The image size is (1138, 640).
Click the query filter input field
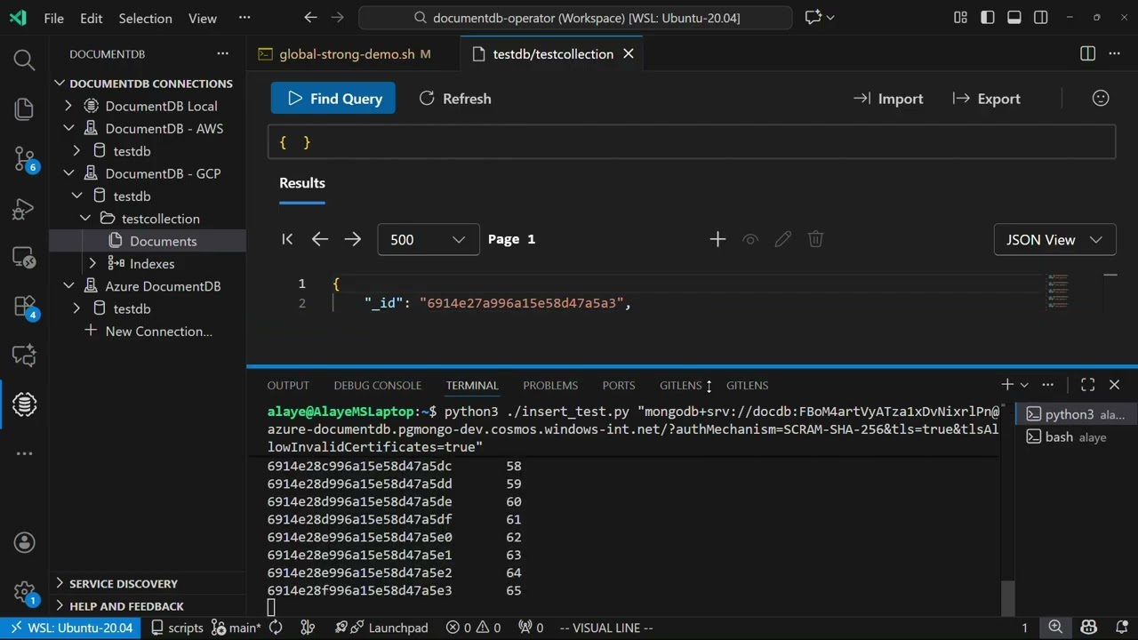tap(692, 142)
